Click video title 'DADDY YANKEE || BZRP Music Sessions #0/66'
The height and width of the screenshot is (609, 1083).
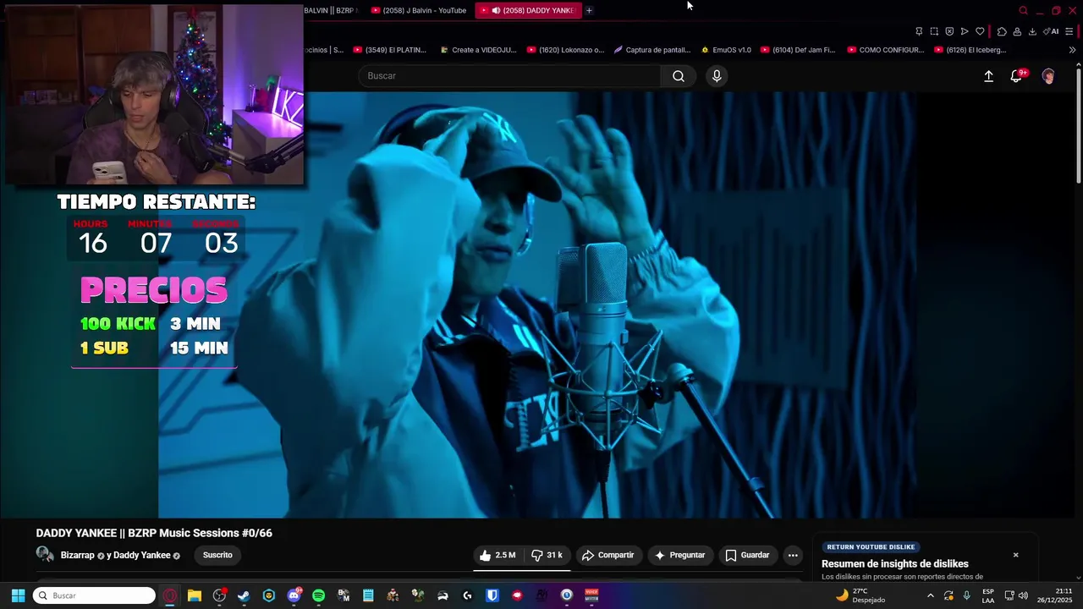coord(154,533)
